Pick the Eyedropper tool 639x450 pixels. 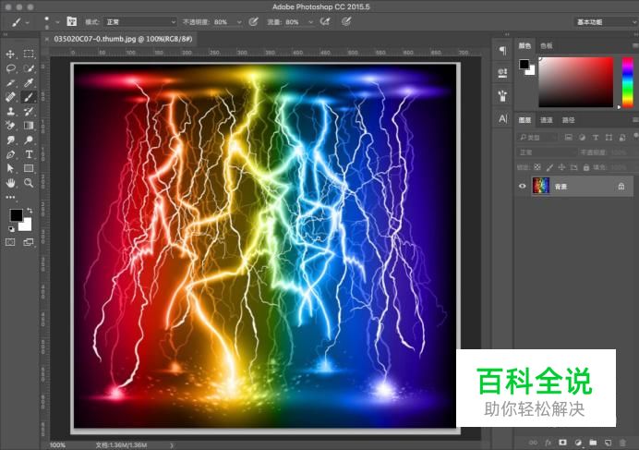[x=29, y=82]
